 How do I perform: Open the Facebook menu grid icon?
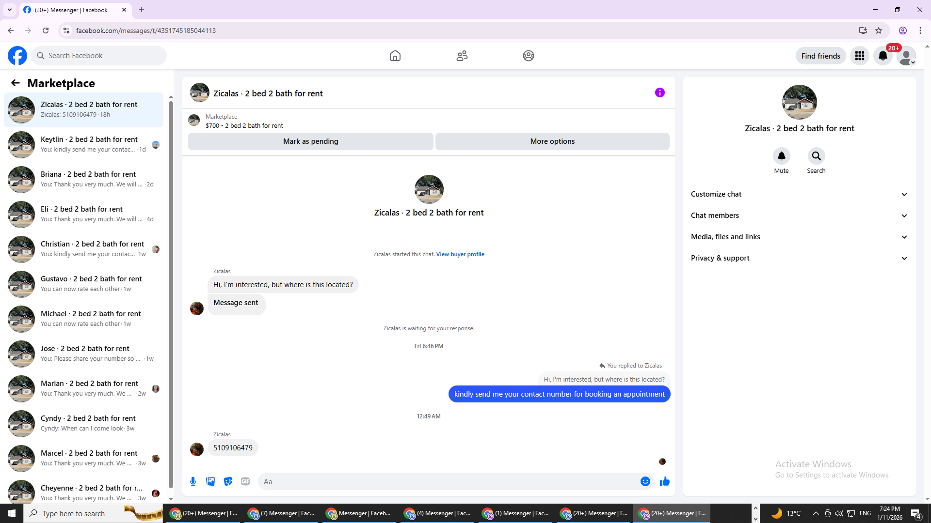(860, 56)
